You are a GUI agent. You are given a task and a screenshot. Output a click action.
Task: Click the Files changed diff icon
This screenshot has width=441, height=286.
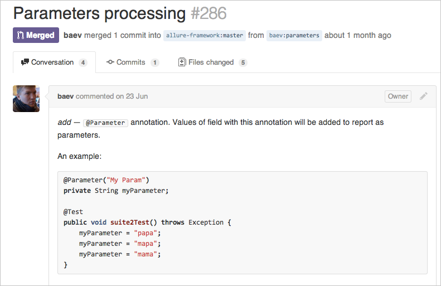tap(182, 62)
